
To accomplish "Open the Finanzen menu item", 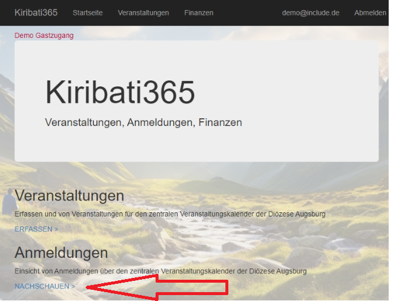I will [x=199, y=12].
